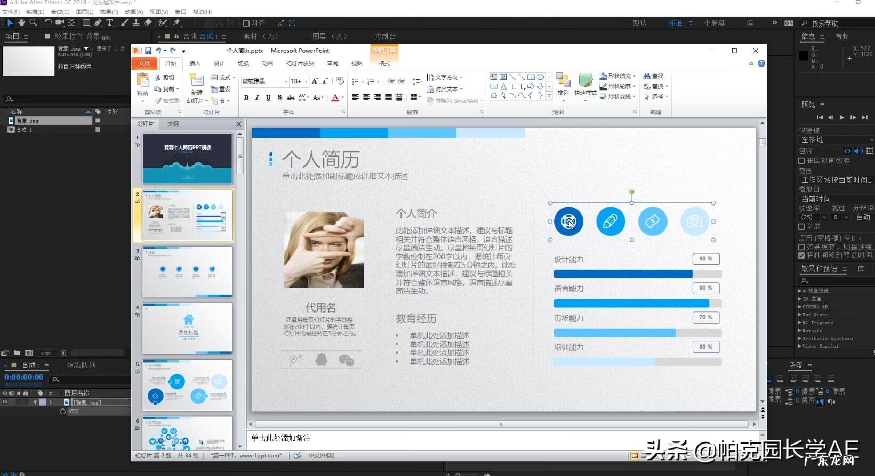Click the blue 文件 file button
Screen dimensions: 875x476
[145, 63]
